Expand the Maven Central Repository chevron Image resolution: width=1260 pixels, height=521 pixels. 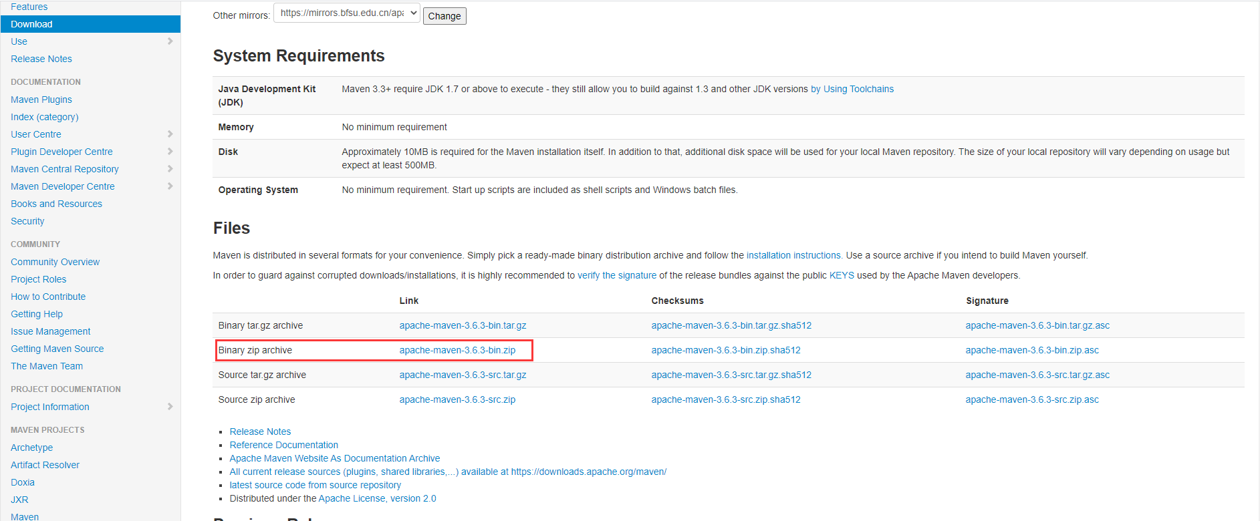coord(170,169)
